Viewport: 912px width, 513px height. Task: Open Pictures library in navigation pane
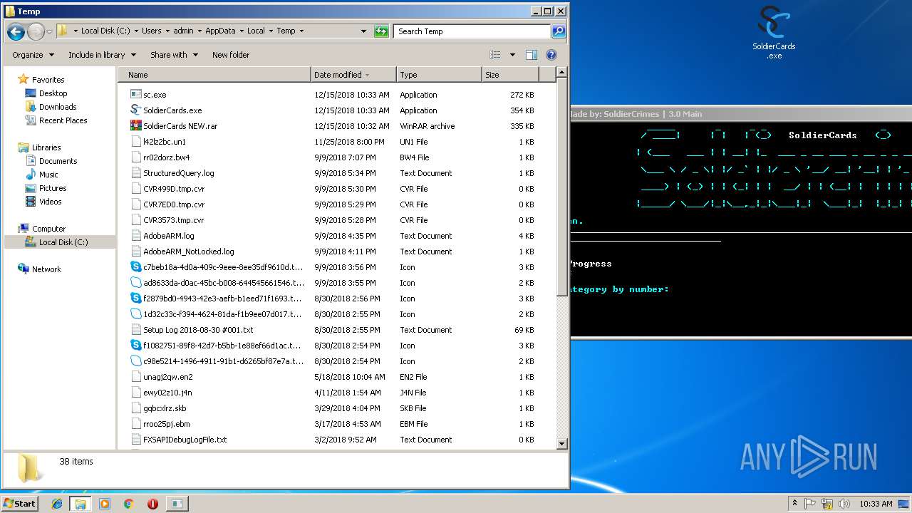pyautogui.click(x=53, y=188)
